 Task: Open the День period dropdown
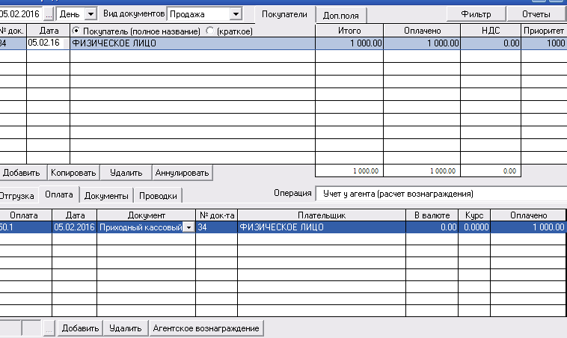pyautogui.click(x=91, y=14)
